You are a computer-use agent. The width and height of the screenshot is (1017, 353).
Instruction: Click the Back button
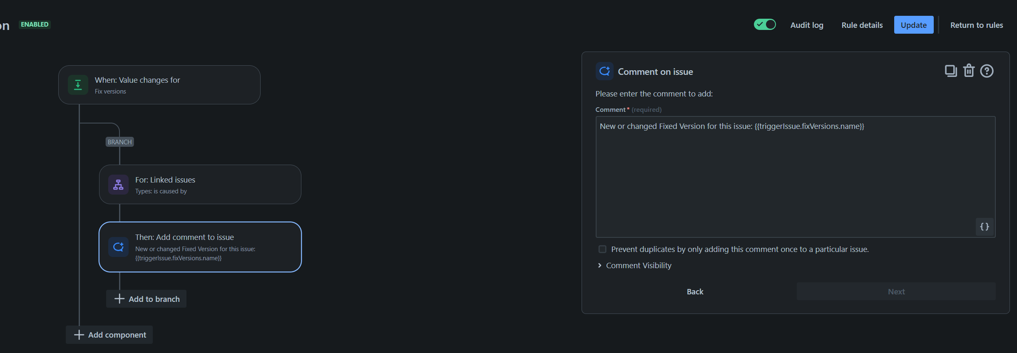click(694, 291)
